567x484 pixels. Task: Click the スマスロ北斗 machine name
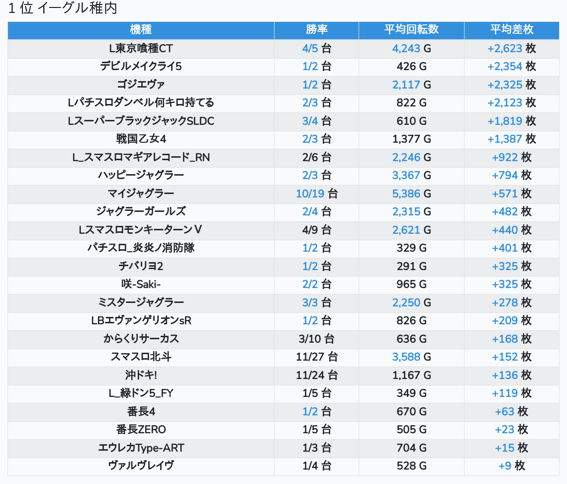tap(141, 357)
